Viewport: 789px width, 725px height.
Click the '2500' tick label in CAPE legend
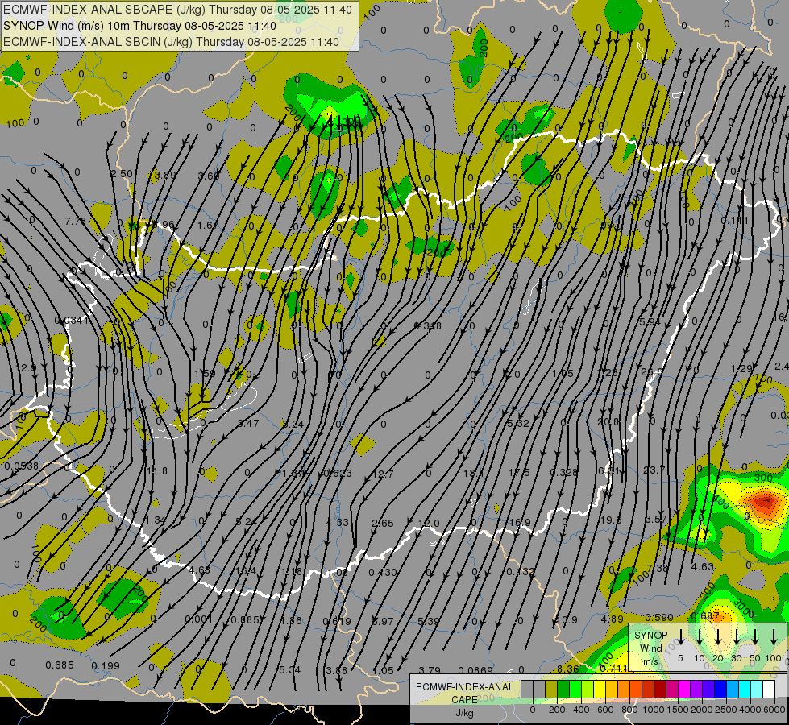tap(726, 710)
